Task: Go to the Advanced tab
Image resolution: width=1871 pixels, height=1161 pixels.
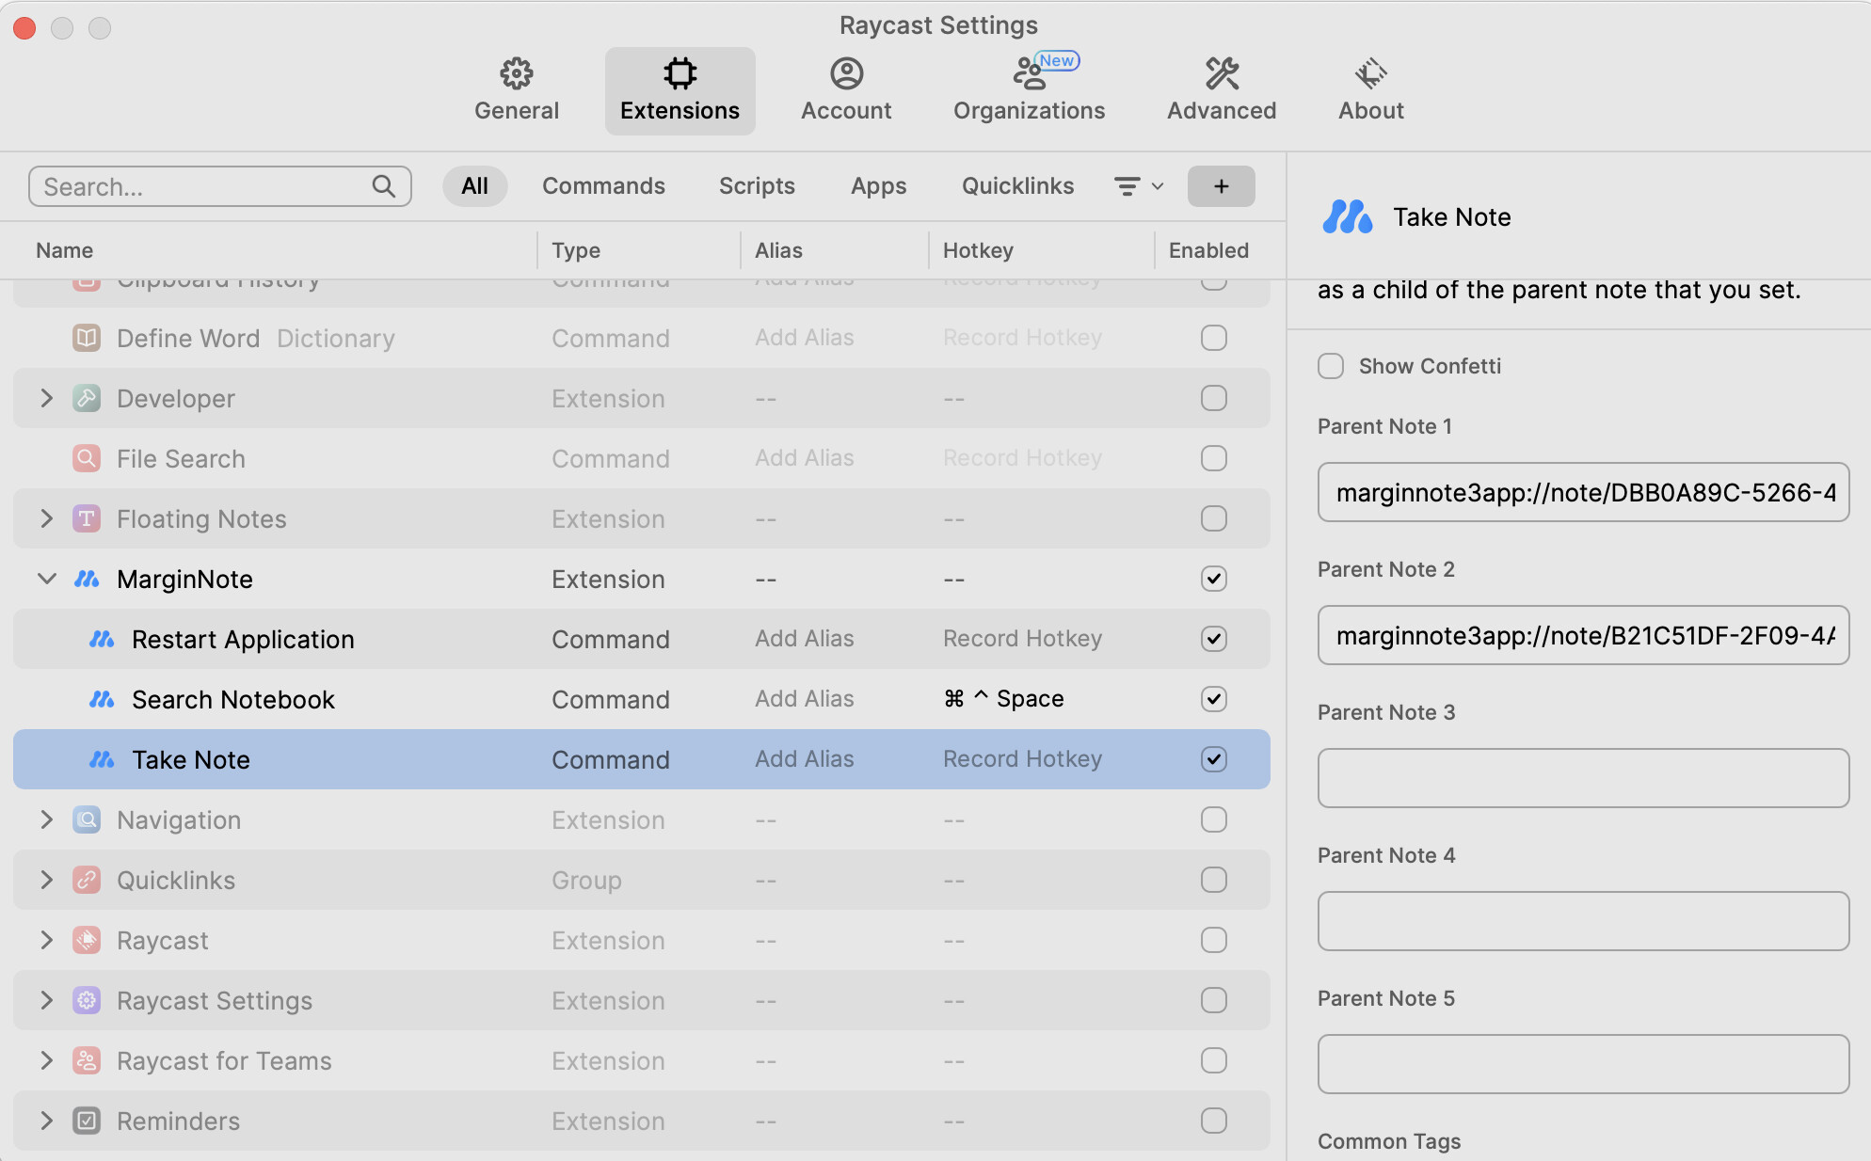Action: pos(1222,90)
